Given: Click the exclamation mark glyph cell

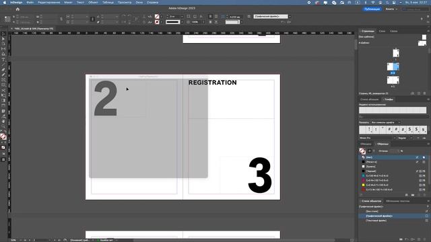Looking at the screenshot, I should point(370,130).
